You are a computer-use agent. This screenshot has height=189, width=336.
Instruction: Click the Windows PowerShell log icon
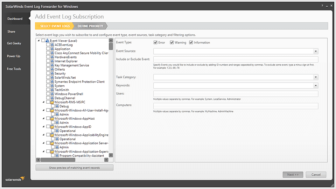tap(52, 94)
